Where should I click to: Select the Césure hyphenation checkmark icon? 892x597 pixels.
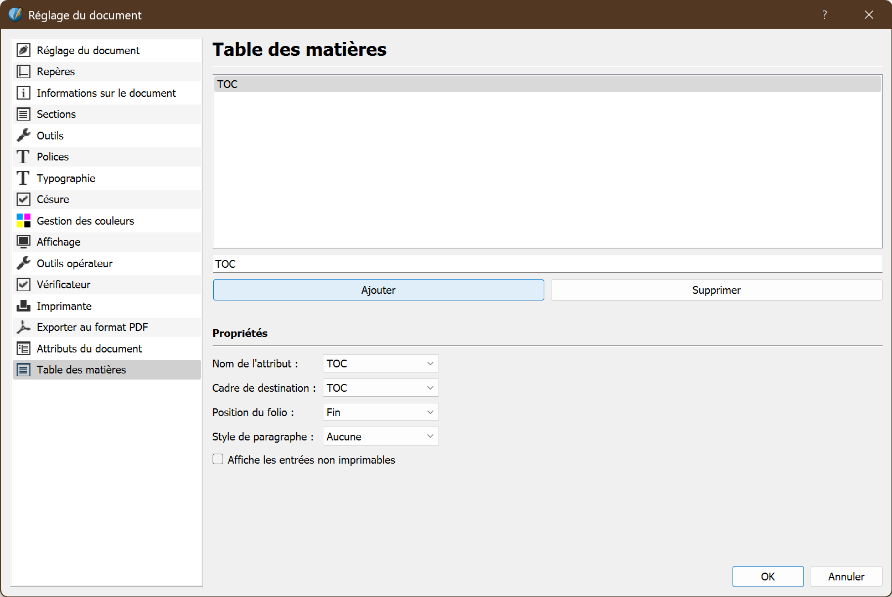[23, 199]
